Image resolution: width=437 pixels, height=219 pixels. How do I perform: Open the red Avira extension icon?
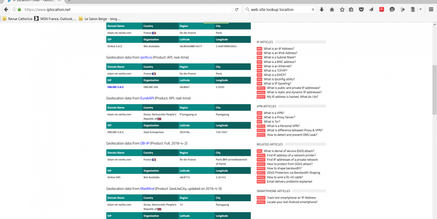[381, 9]
